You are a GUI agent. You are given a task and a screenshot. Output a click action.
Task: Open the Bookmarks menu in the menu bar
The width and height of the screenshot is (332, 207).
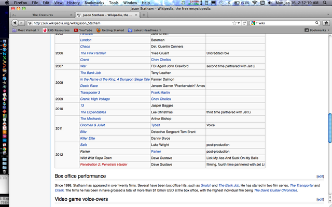click(x=94, y=3)
